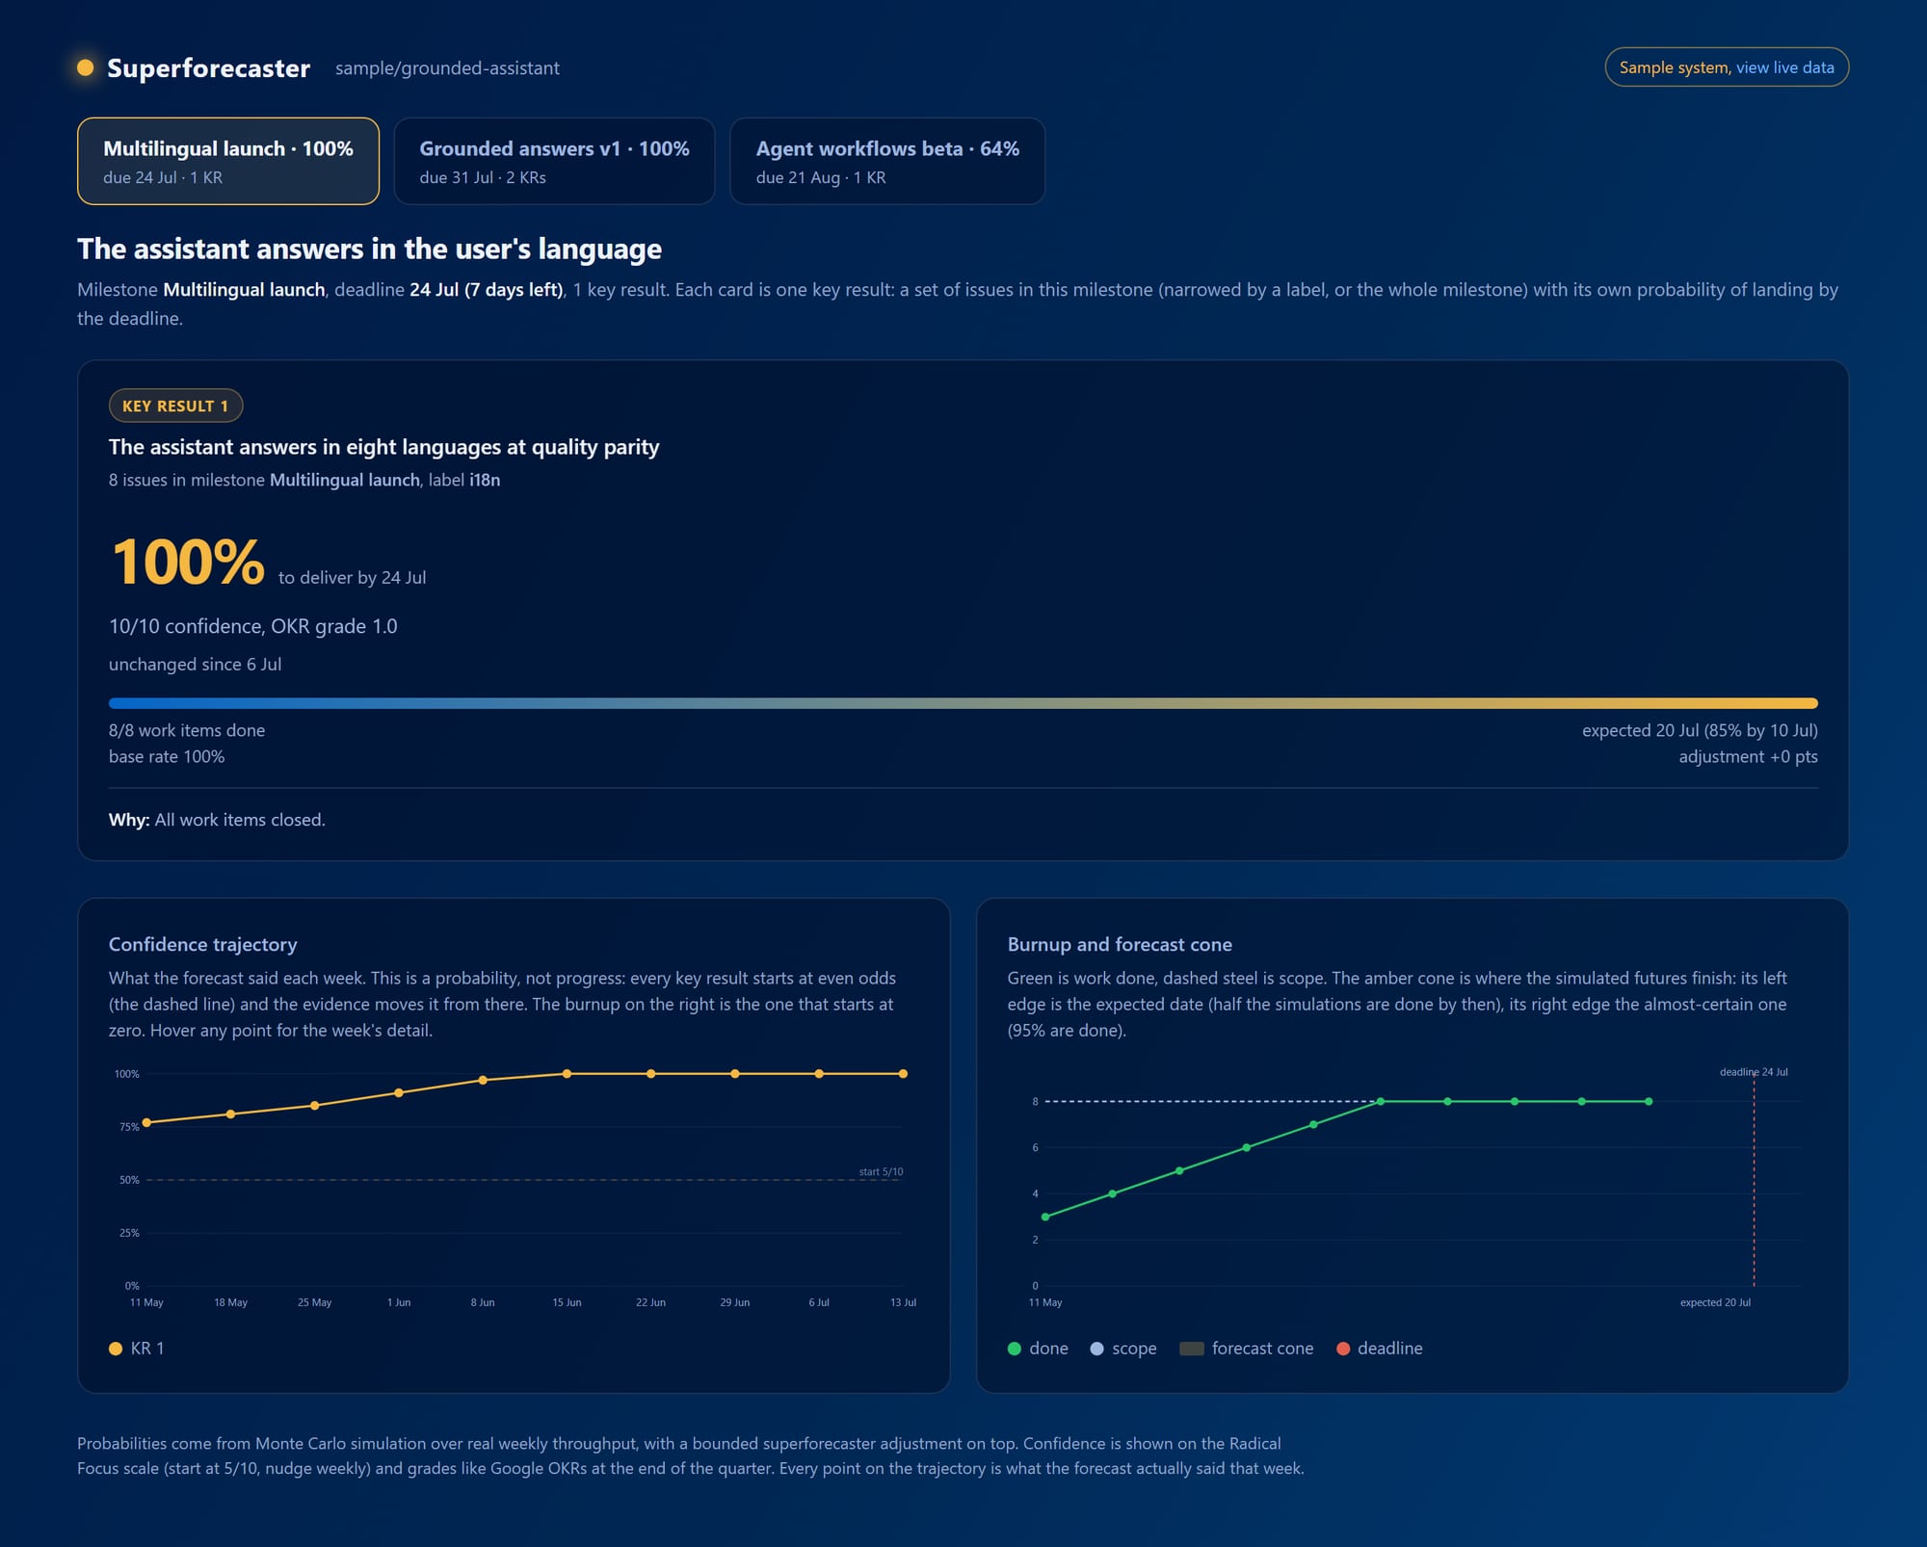The image size is (1927, 1547).
Task: Click the 1 Jun confidence trajectory point
Action: 399,1092
